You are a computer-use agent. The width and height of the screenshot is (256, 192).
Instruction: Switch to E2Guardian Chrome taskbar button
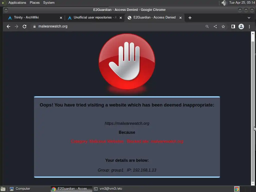71,189
